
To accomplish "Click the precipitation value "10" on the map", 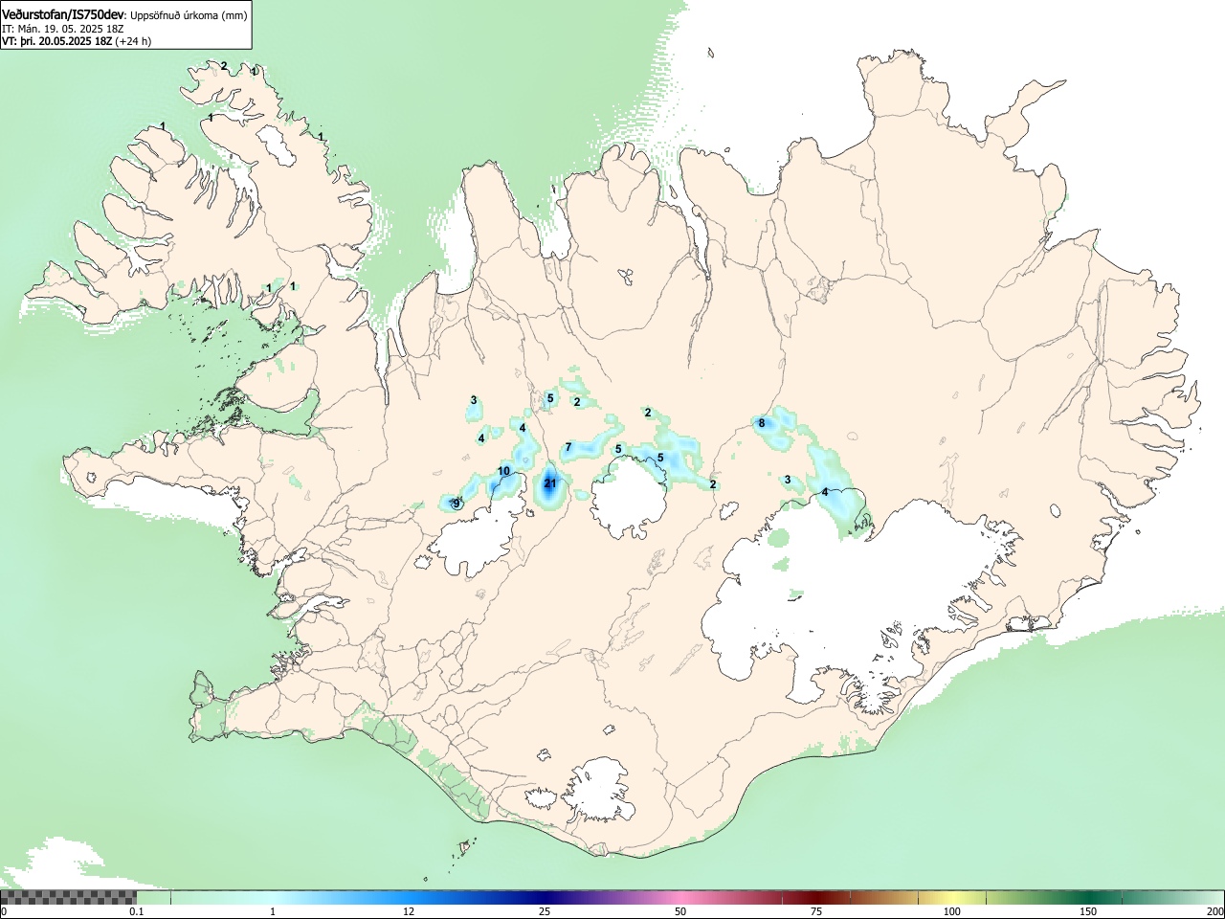I will point(504,471).
